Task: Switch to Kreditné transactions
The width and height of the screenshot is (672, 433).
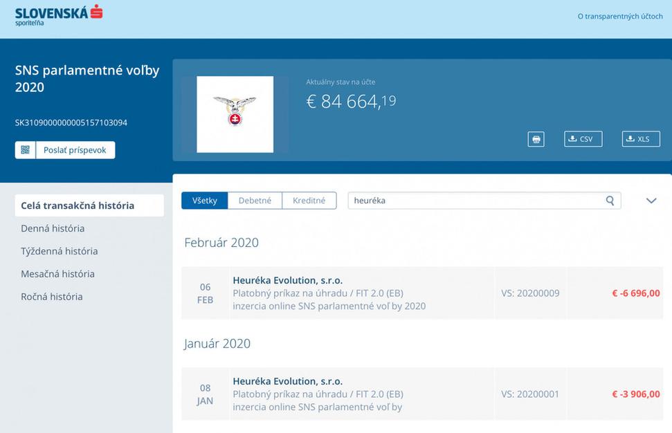Action: (x=309, y=201)
